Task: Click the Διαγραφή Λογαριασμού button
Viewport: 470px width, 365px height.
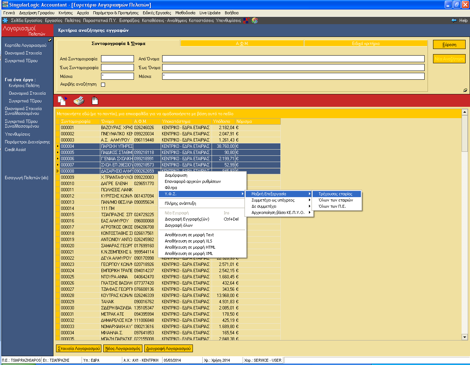Action: coord(168,349)
